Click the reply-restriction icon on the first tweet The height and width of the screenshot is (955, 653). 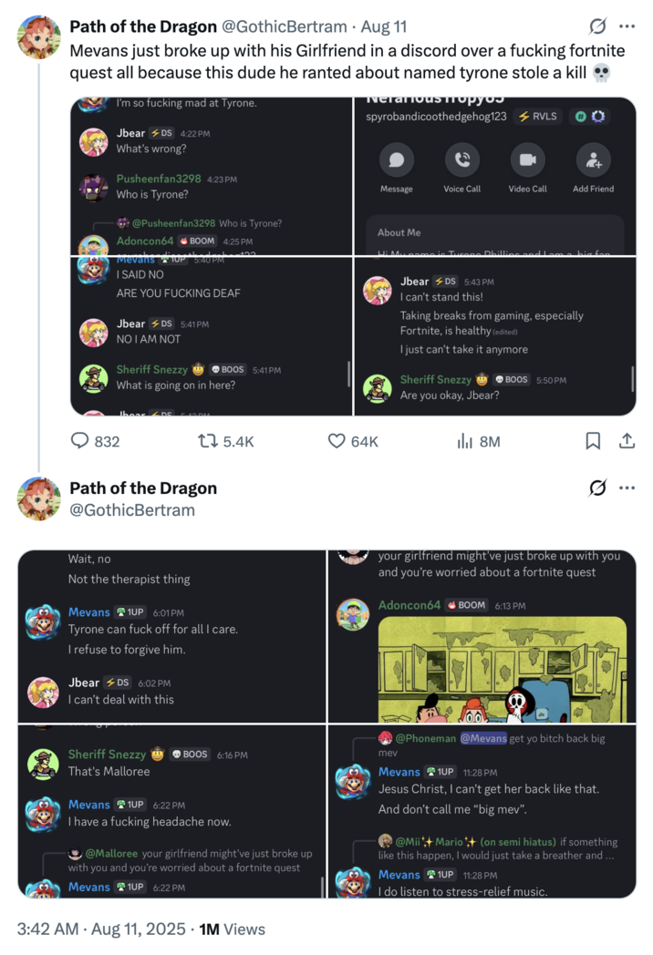(x=597, y=27)
